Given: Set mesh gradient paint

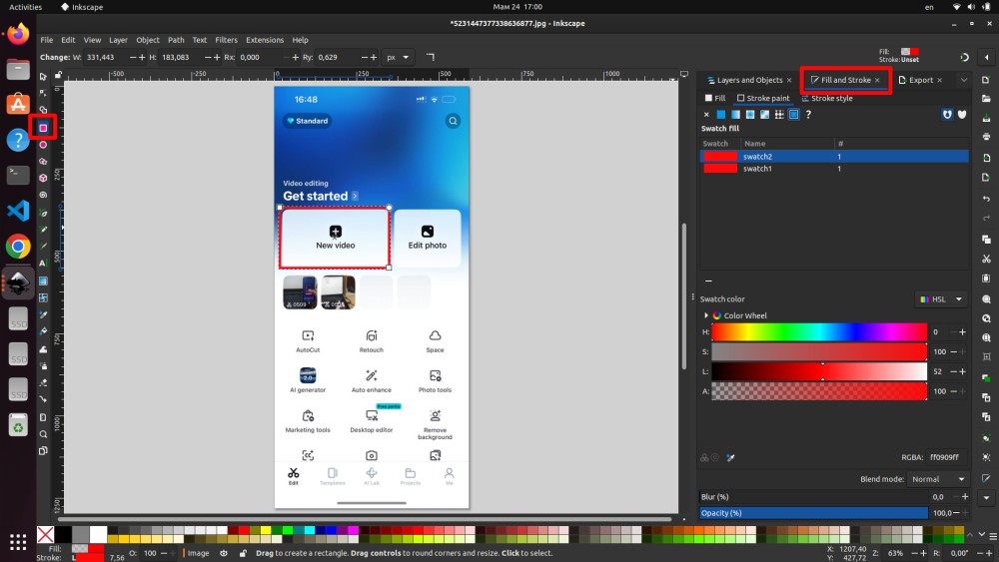Looking at the screenshot, I should (764, 115).
